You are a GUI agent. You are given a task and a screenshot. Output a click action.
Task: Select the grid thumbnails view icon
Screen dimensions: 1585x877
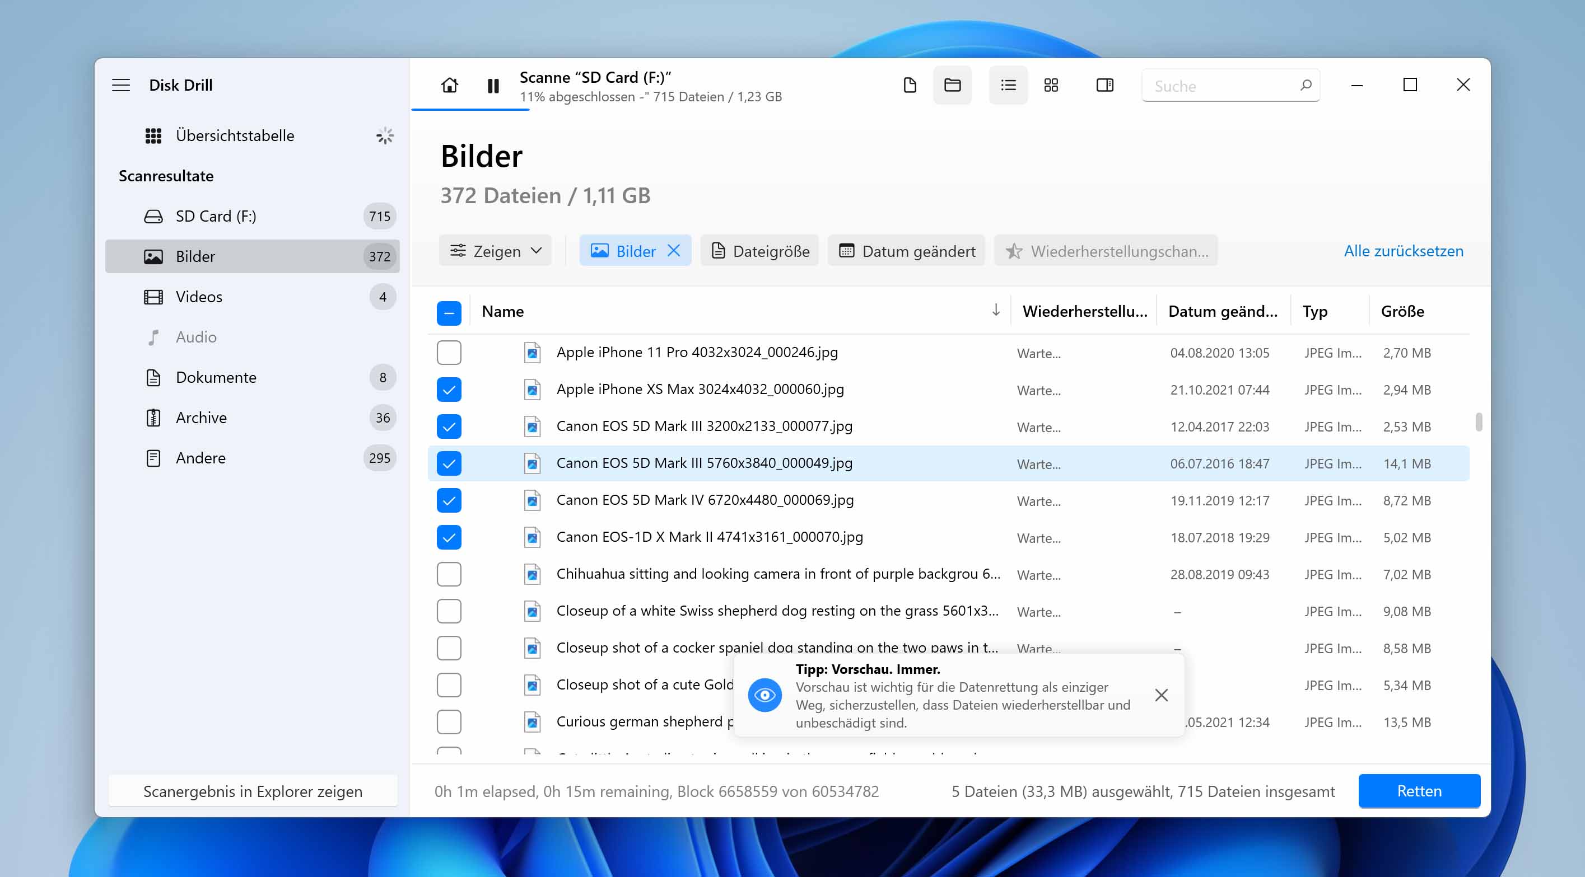1051,85
